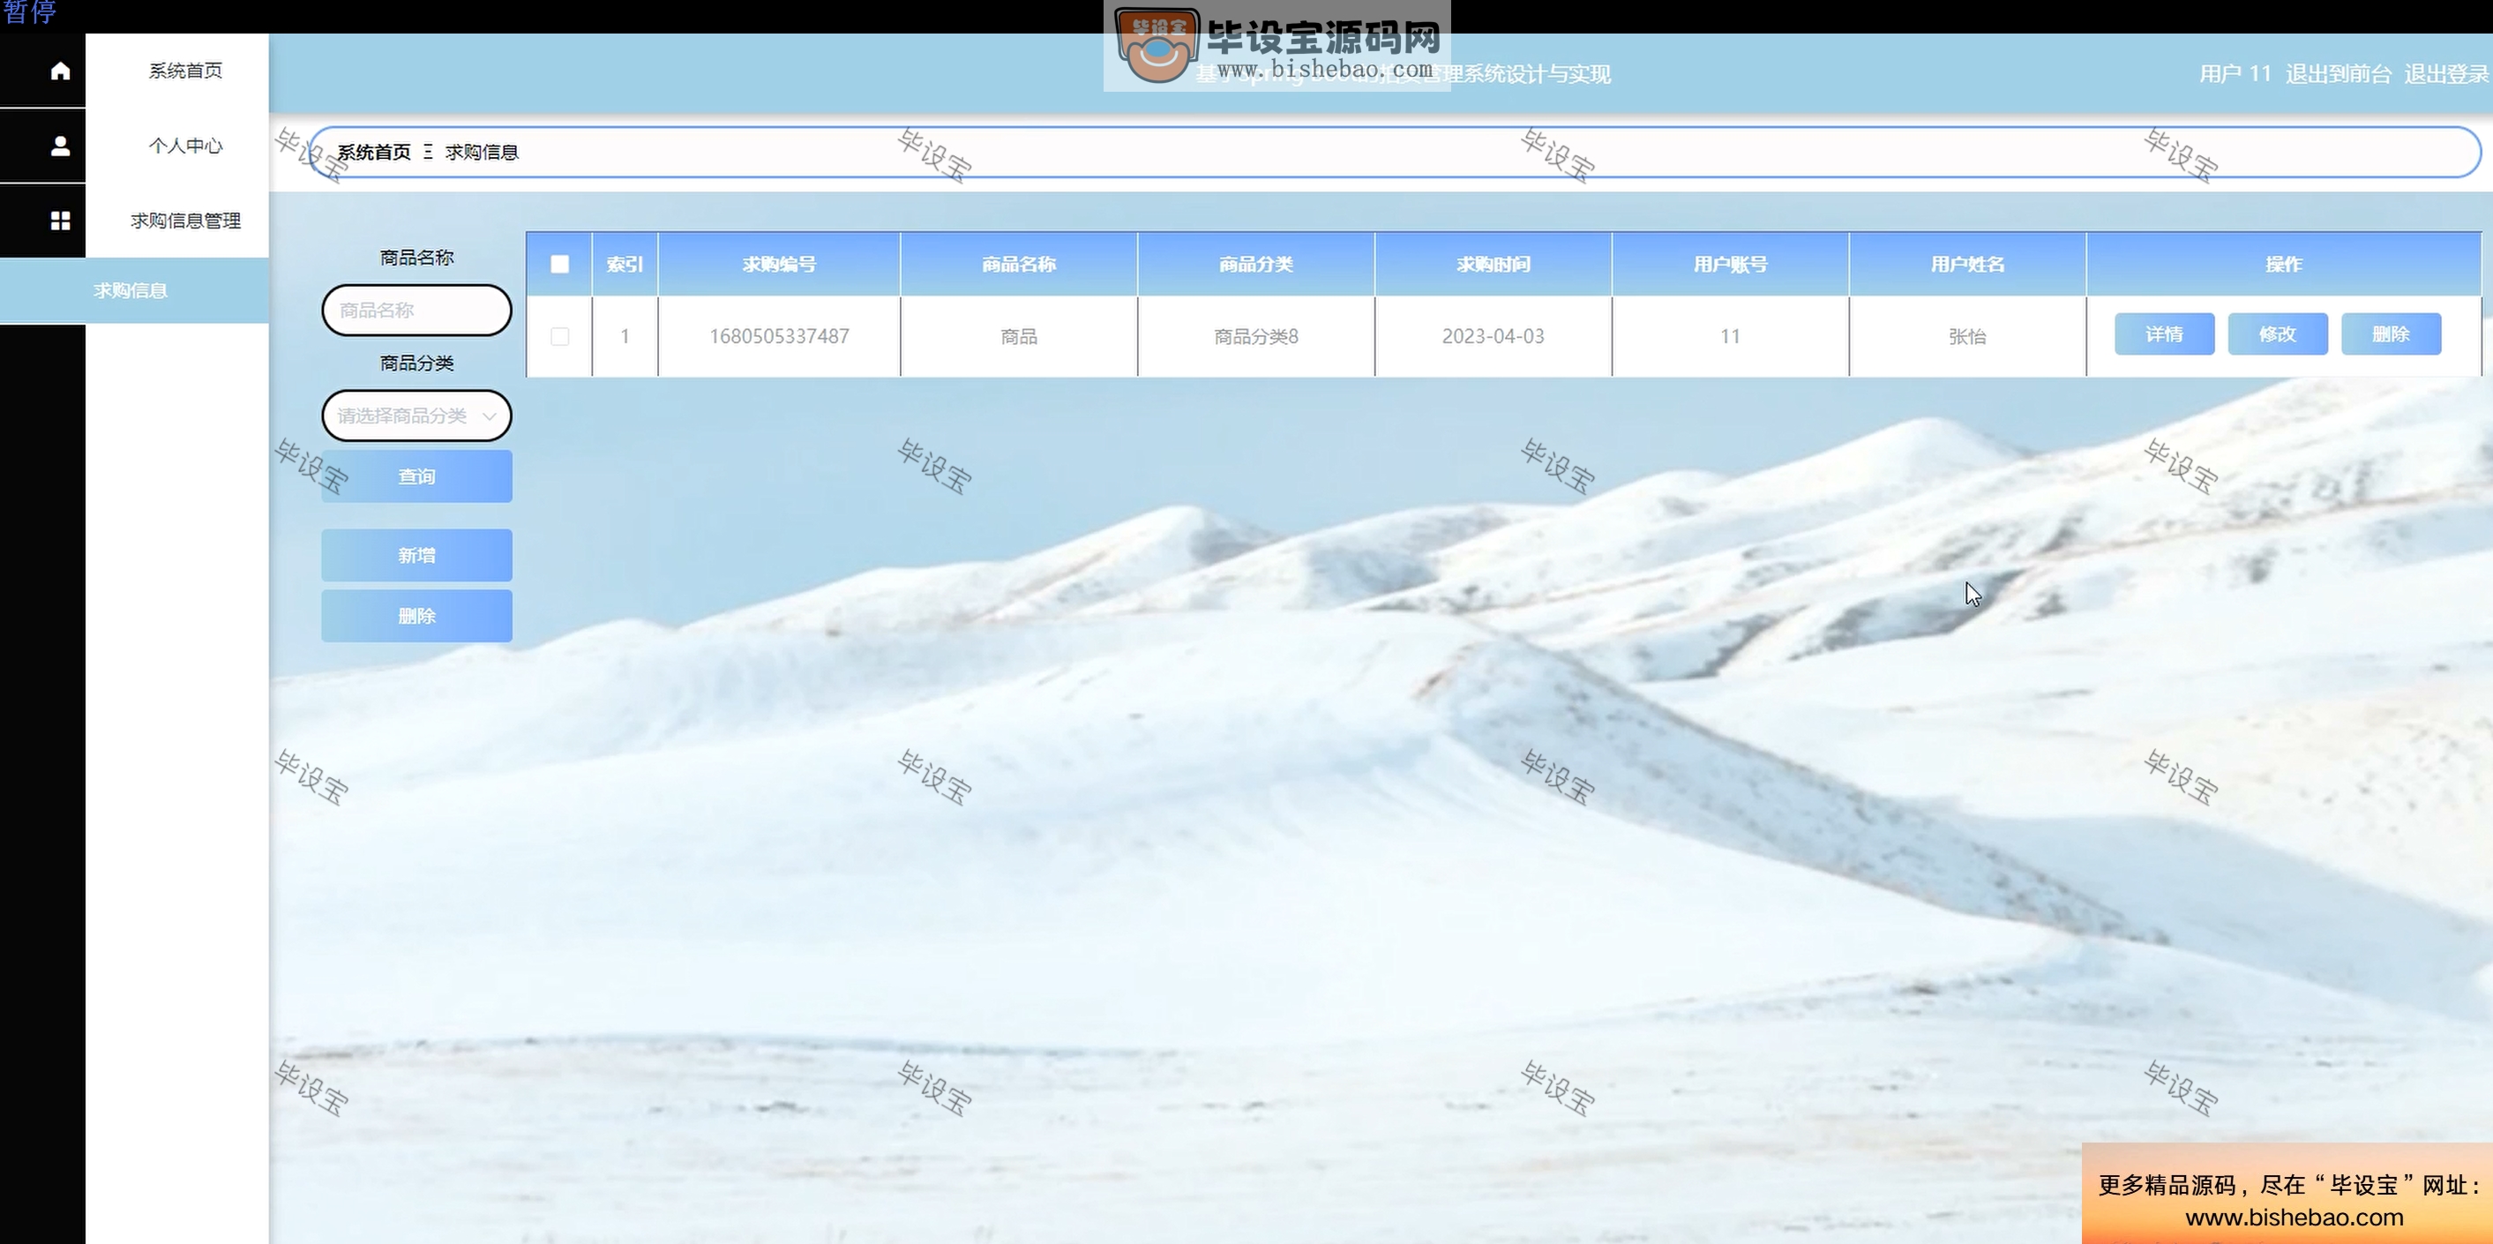Click 用户 11 in the header
Screen dimensions: 2493x1244
2235,73
